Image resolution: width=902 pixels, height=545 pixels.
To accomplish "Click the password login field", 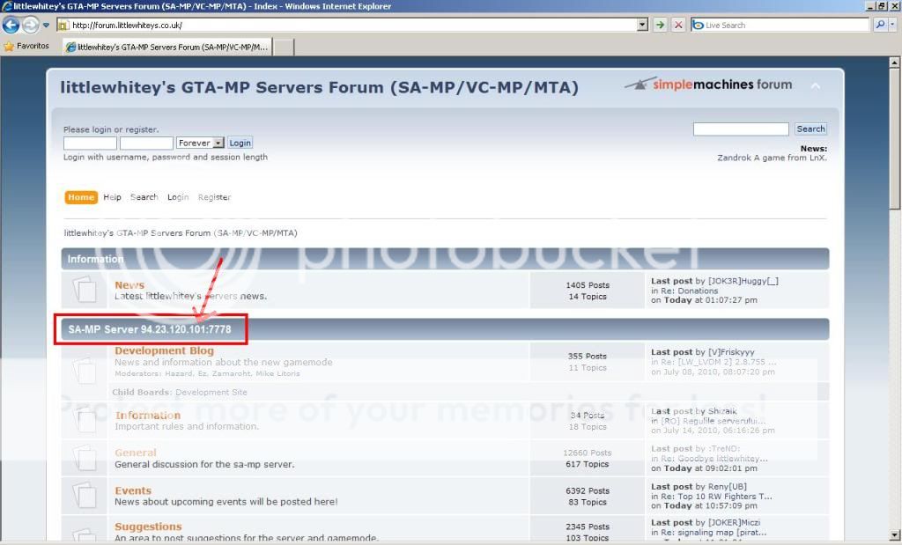I will coord(146,144).
